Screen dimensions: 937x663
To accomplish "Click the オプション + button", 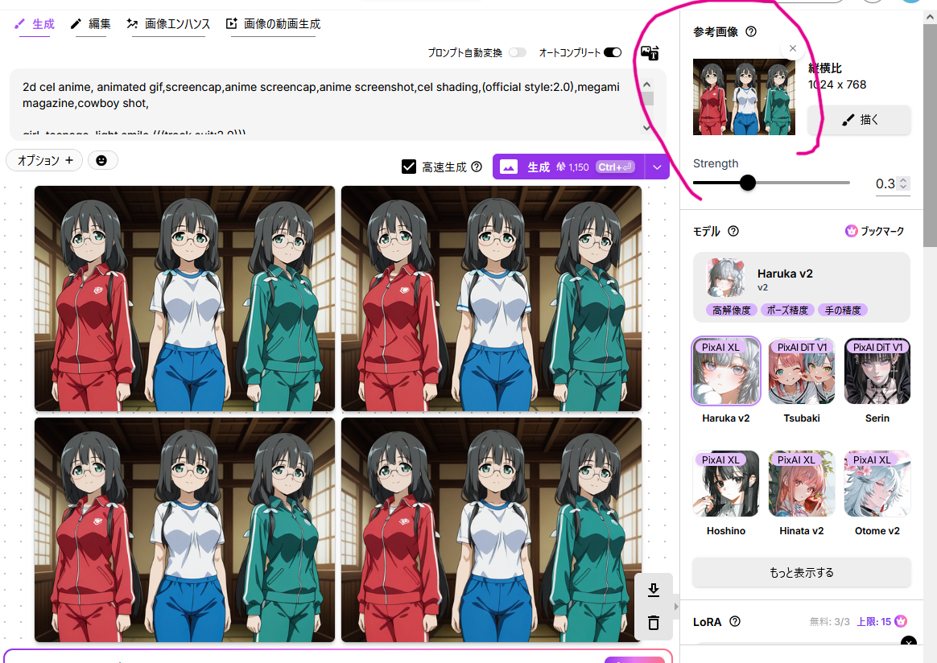I will [45, 160].
